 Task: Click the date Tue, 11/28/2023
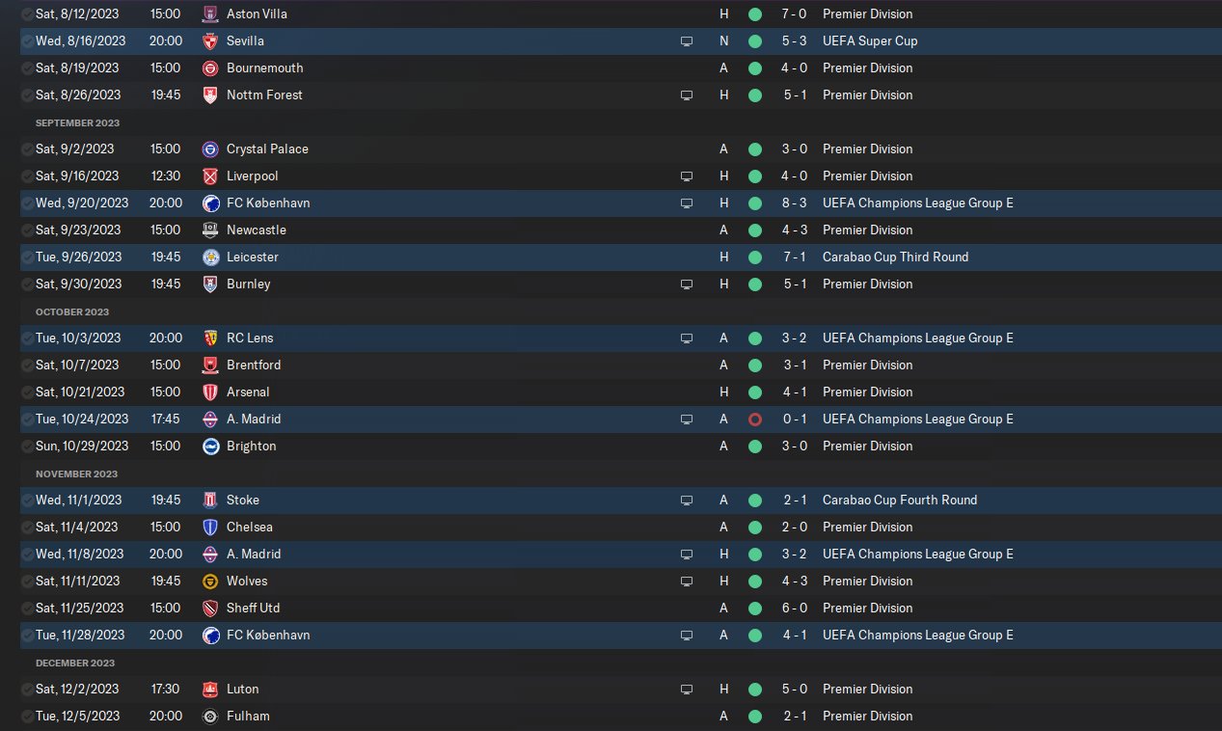(80, 636)
